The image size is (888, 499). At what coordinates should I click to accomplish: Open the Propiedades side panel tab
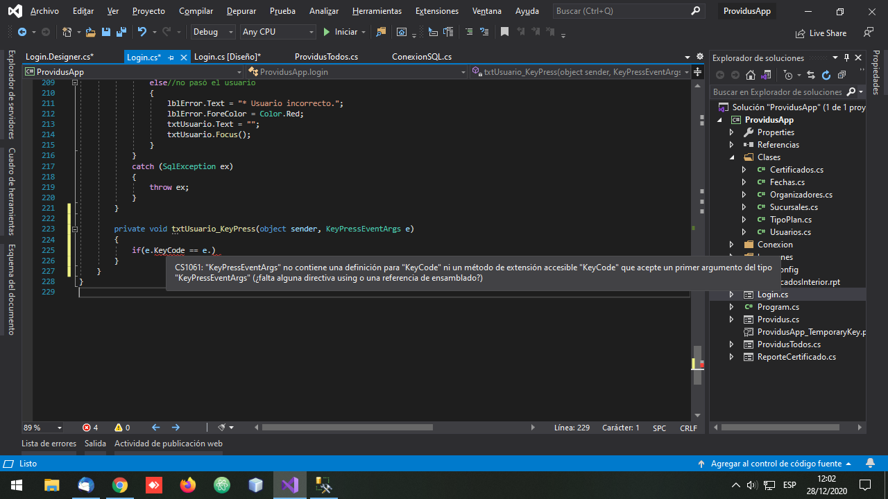click(876, 72)
